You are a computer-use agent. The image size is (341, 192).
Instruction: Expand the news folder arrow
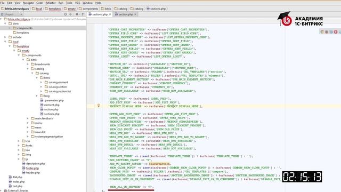pyautogui.click(x=28, y=127)
